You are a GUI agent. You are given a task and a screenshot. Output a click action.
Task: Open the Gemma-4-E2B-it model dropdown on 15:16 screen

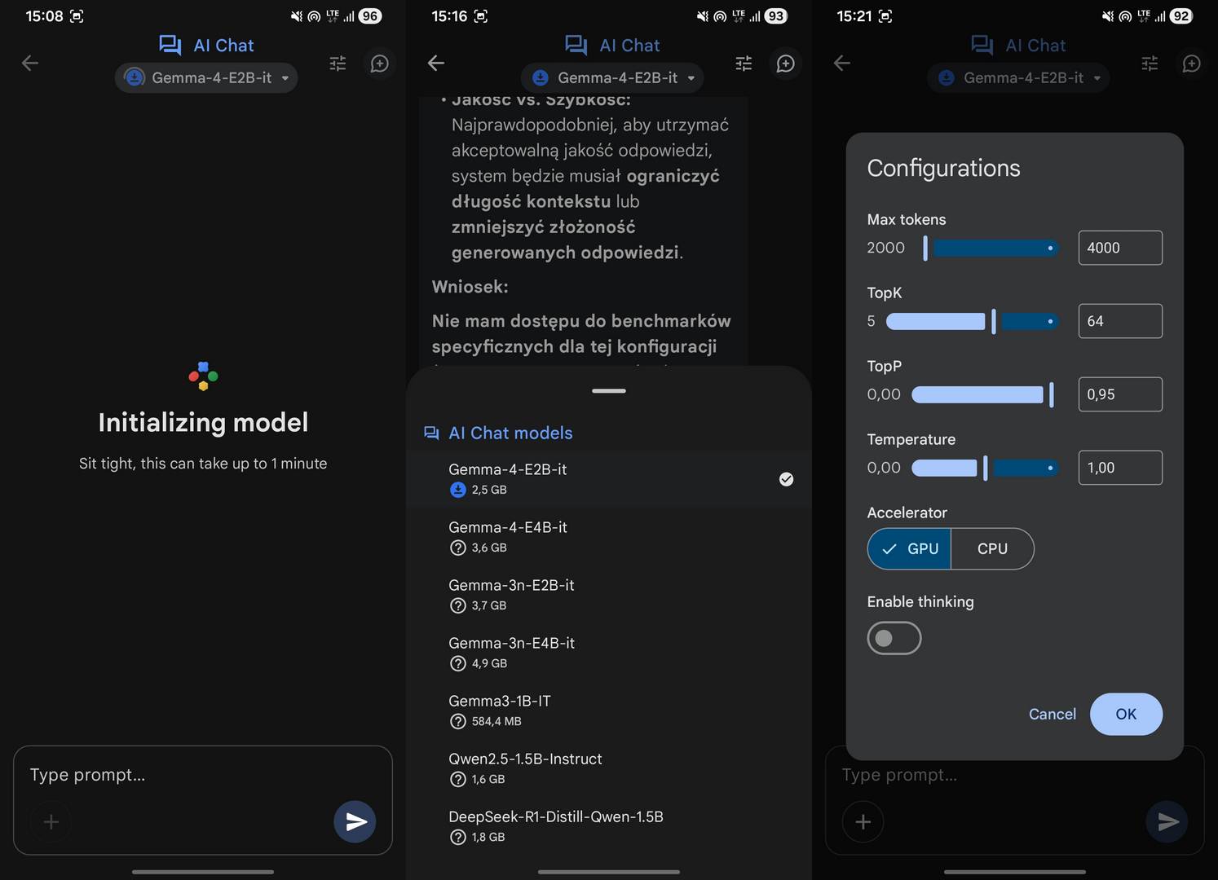point(612,78)
